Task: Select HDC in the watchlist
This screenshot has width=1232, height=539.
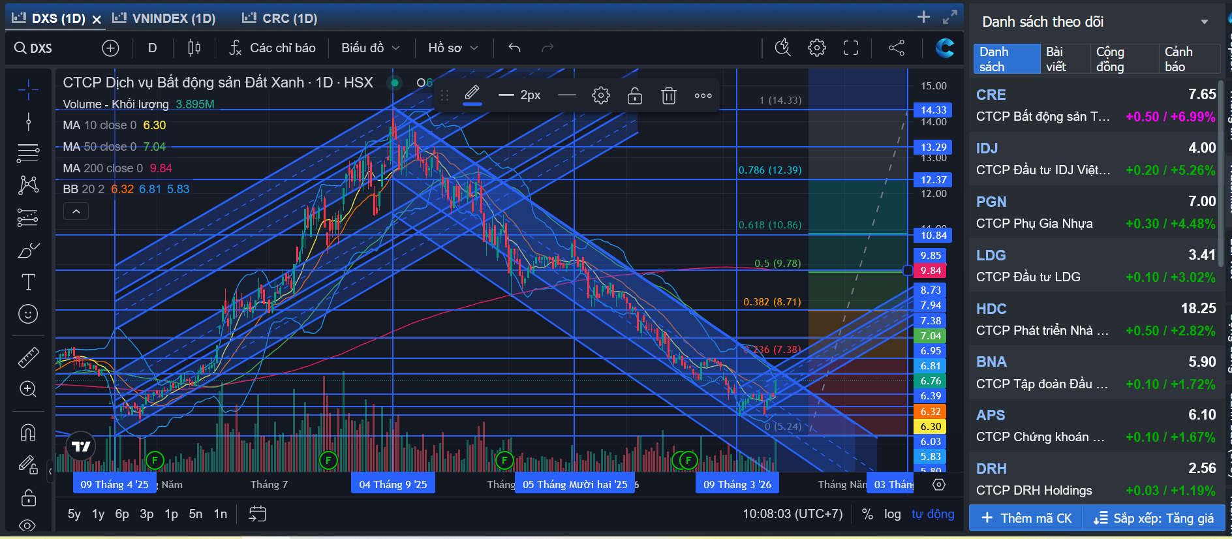Action: coord(1096,319)
